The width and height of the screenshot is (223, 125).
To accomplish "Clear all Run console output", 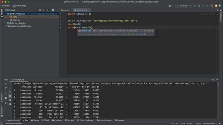I will pyautogui.click(x=10, y=104).
